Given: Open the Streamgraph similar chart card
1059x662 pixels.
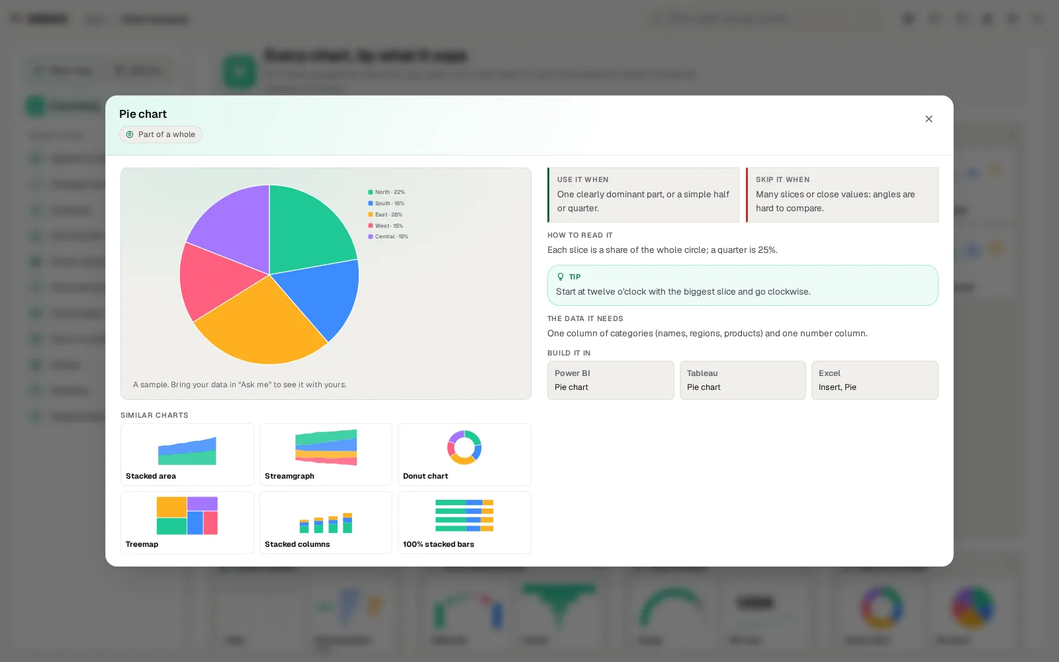Looking at the screenshot, I should [x=326, y=455].
